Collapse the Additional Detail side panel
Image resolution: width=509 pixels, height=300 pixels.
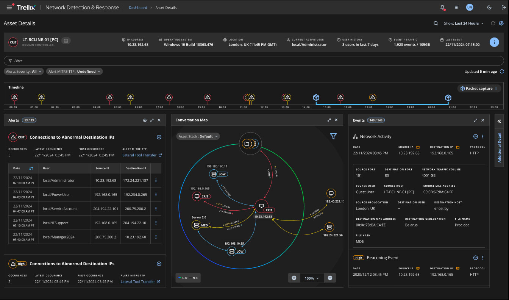pyautogui.click(x=499, y=121)
